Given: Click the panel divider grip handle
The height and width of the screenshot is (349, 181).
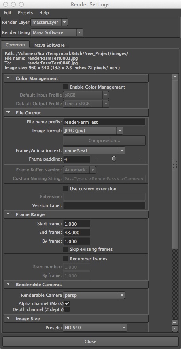Looking at the screenshot, I should click(175, 165).
